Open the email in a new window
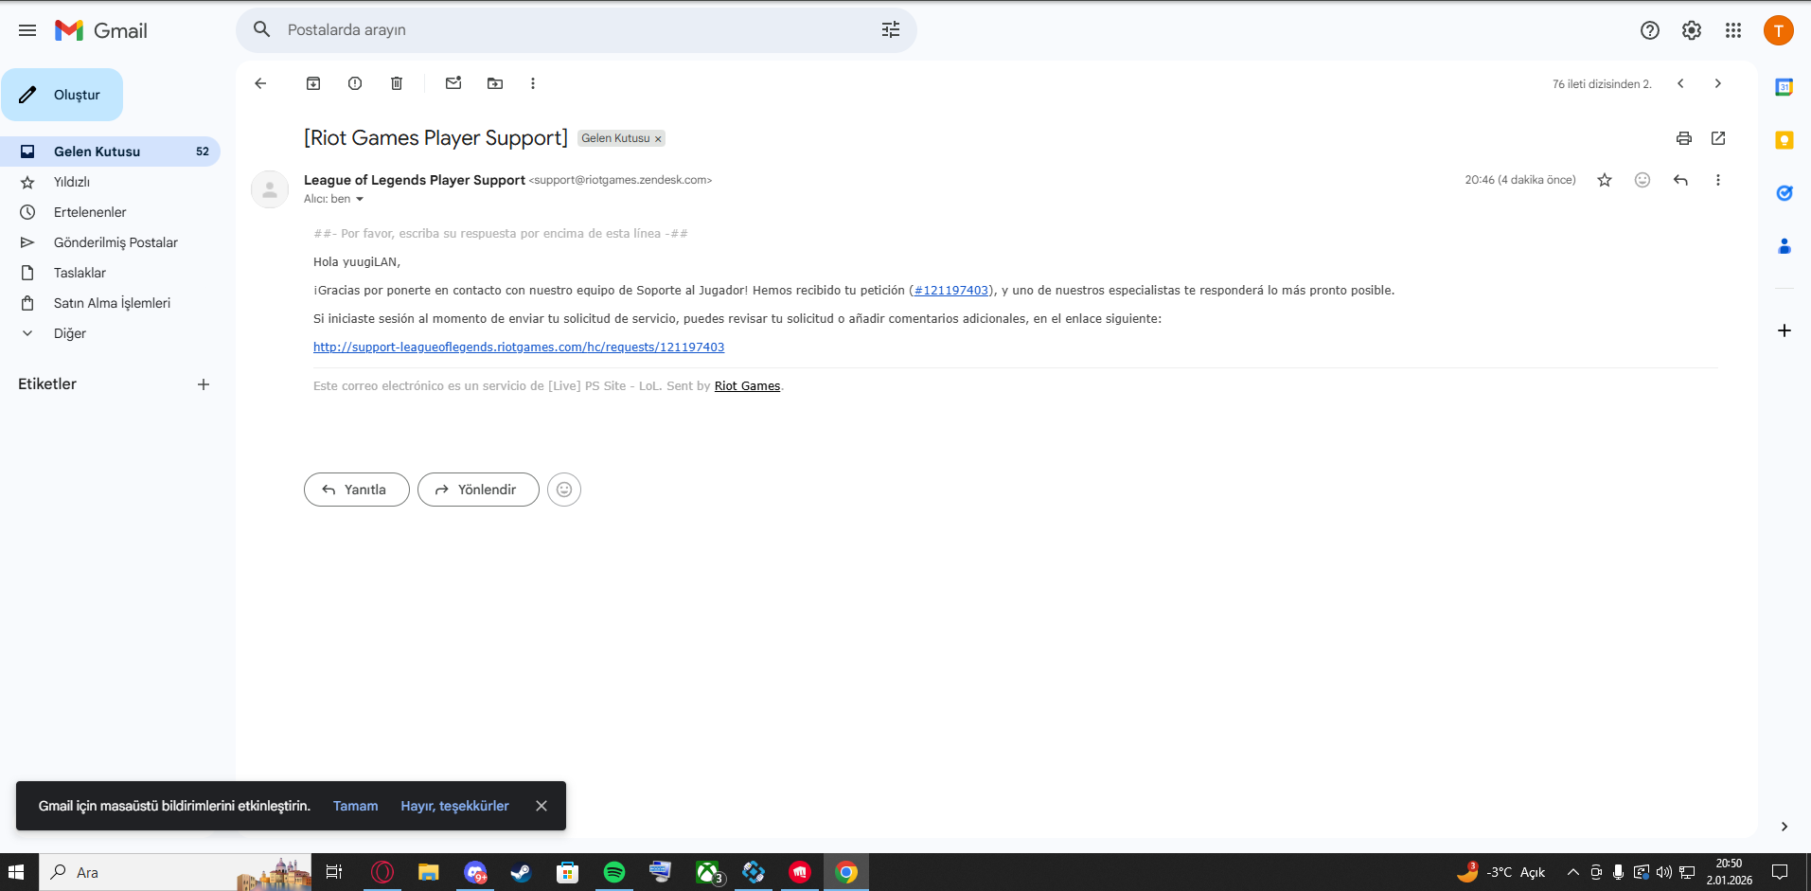Image resolution: width=1811 pixels, height=891 pixels. [x=1718, y=138]
